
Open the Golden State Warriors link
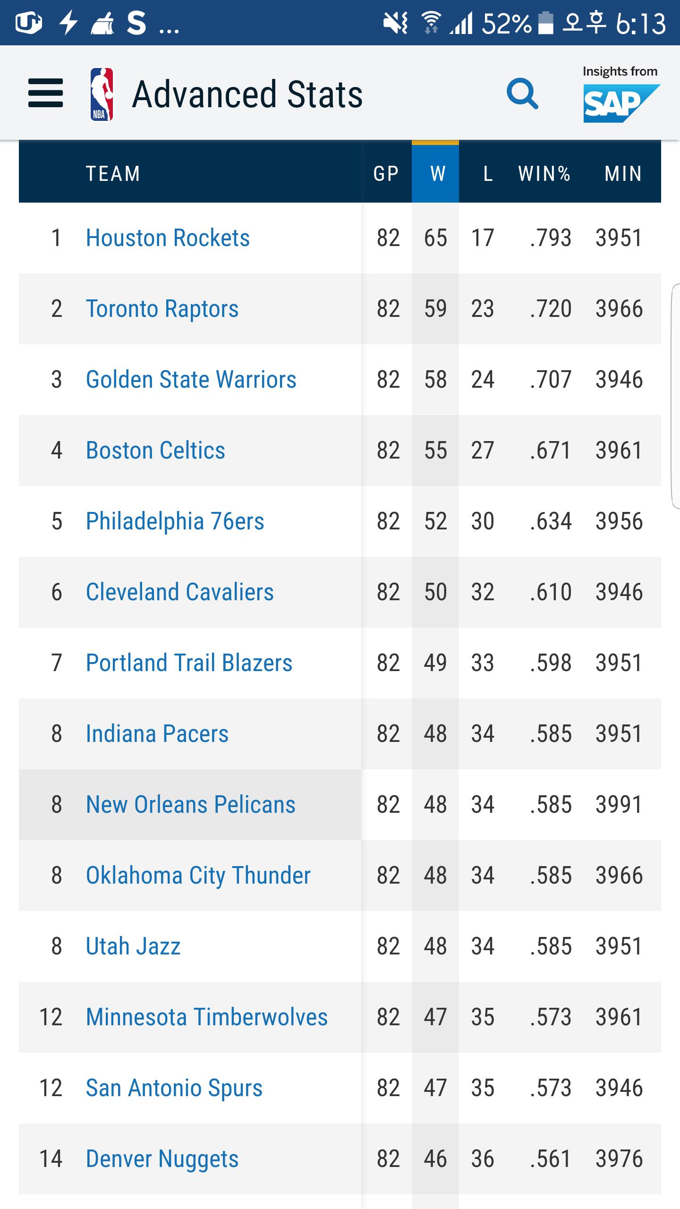click(191, 379)
